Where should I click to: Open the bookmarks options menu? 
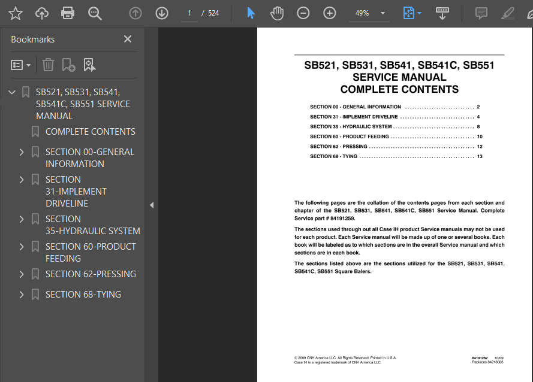click(20, 65)
